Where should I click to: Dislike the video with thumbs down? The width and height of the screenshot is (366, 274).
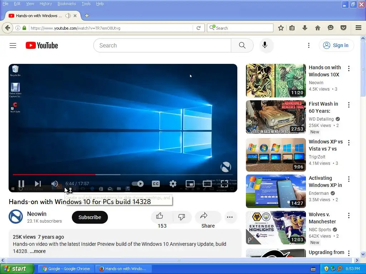point(182,217)
